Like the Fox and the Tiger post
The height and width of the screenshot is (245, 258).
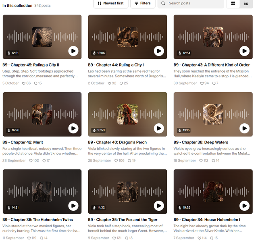pyautogui.click(x=114, y=238)
